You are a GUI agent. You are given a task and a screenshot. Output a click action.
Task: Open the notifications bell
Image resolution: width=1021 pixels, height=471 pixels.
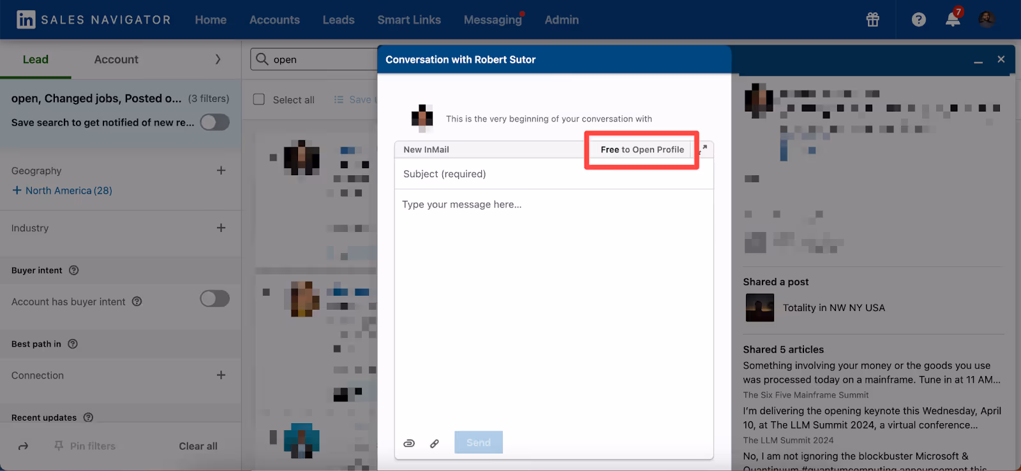click(953, 18)
